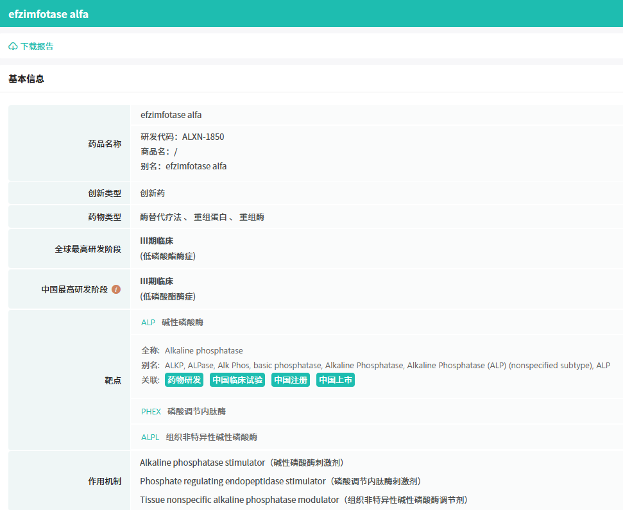Click the download report cloud icon
The height and width of the screenshot is (510, 623).
[13, 46]
